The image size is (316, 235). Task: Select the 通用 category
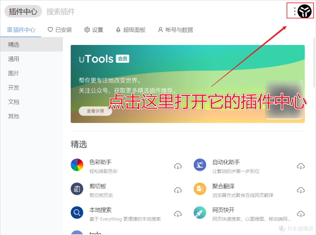(x=31, y=59)
